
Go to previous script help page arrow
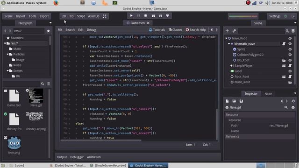point(212,30)
